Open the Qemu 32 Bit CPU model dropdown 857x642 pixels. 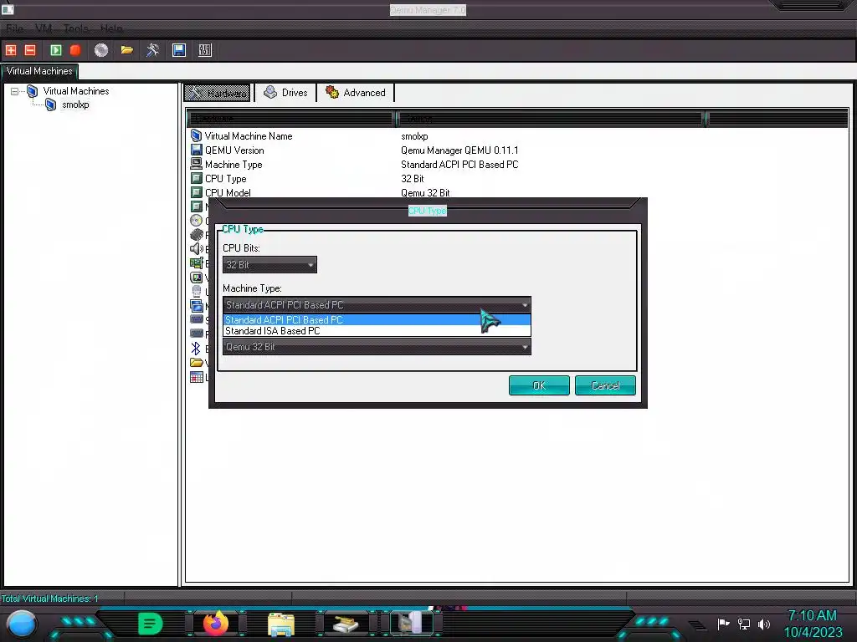tap(377, 347)
